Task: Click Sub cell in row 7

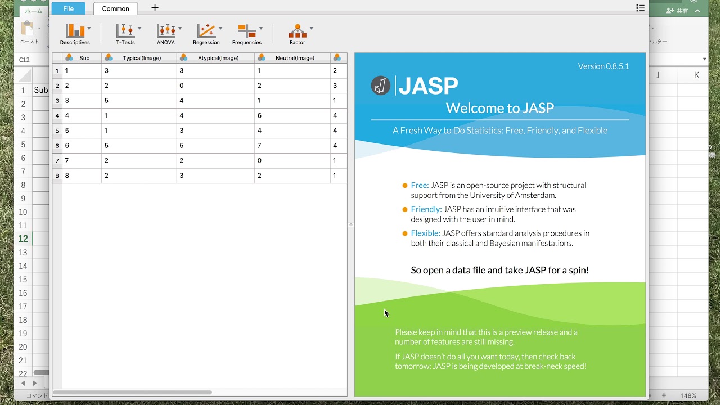Action: 82,160
